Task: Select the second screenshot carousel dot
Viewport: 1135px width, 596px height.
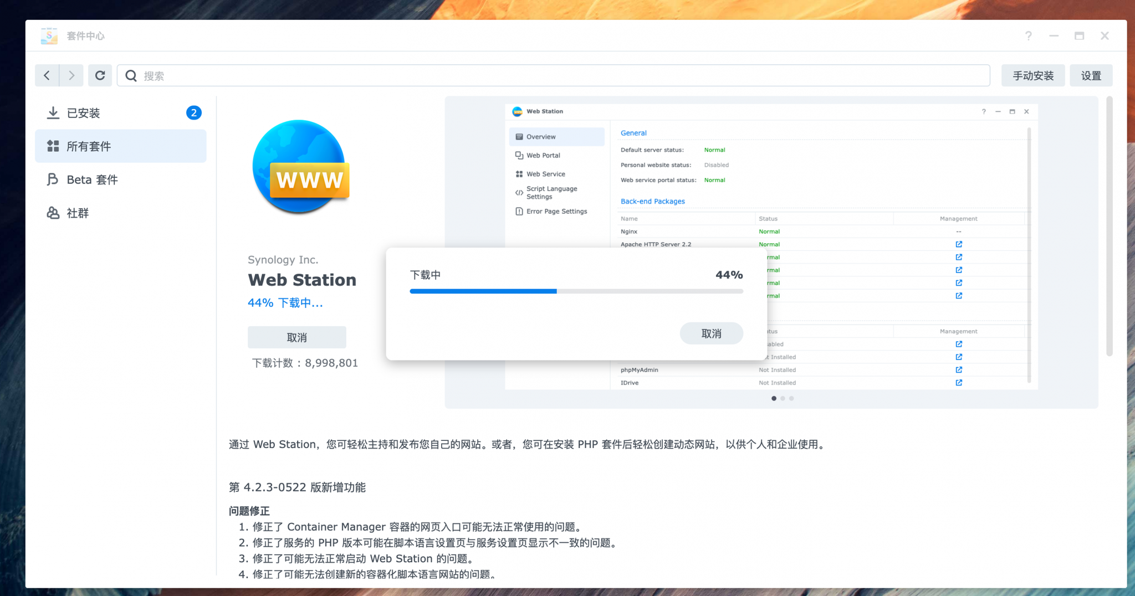Action: pyautogui.click(x=783, y=398)
